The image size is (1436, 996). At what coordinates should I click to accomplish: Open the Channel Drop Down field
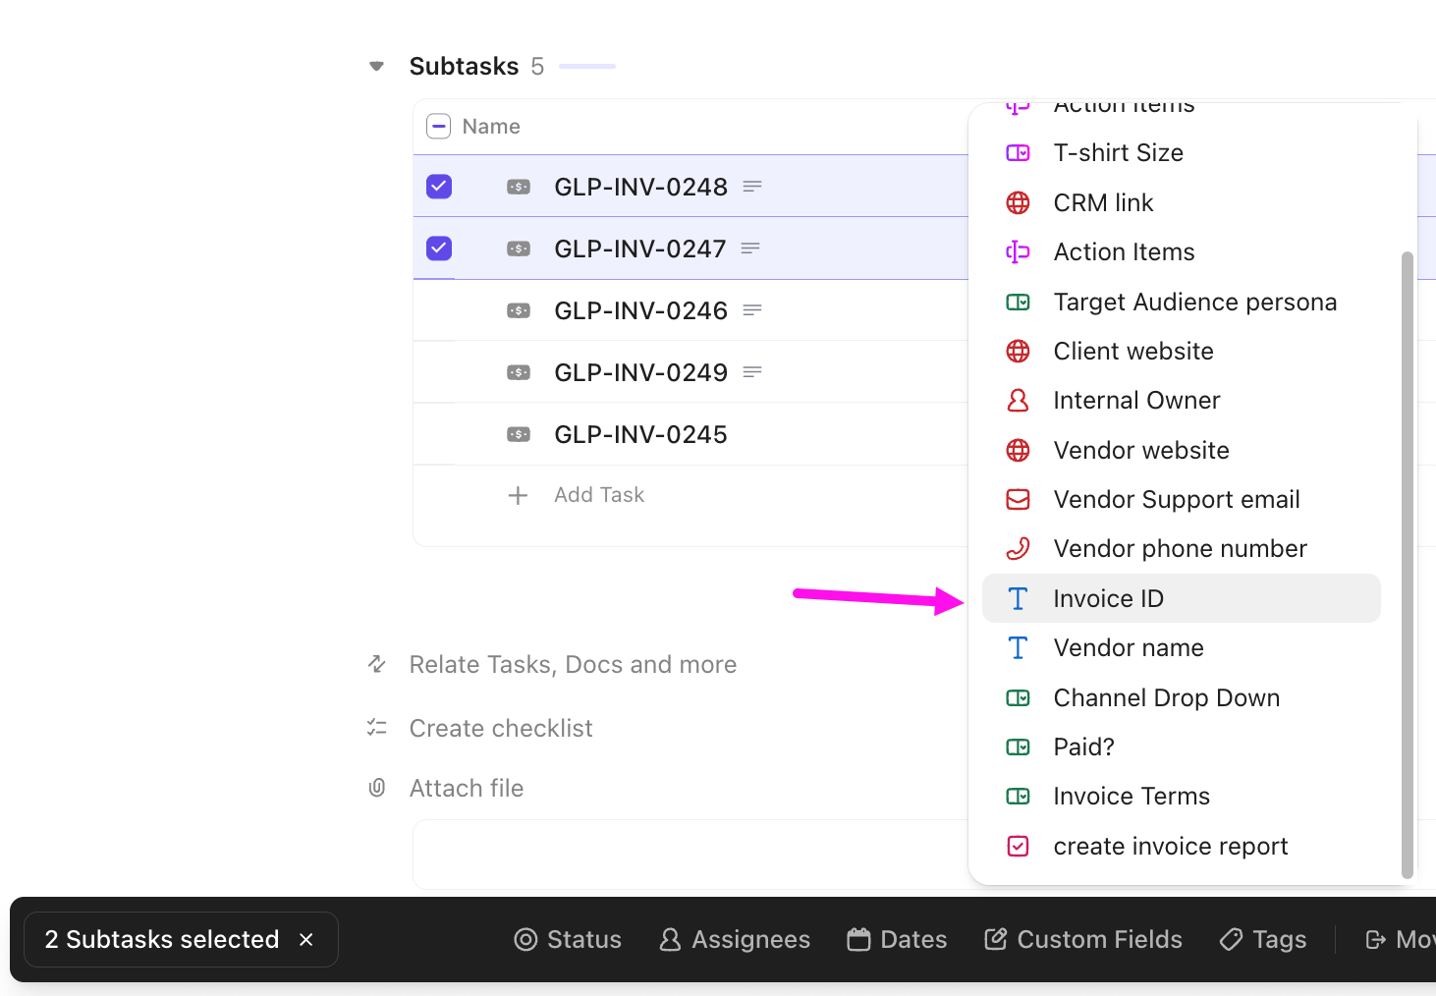tap(1166, 697)
